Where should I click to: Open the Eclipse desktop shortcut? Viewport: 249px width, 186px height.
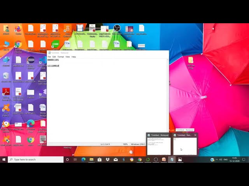[x=31, y=62]
